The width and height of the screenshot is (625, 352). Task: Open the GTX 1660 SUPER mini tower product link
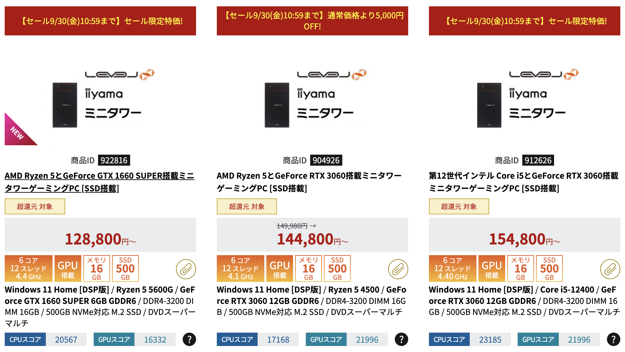(x=99, y=182)
